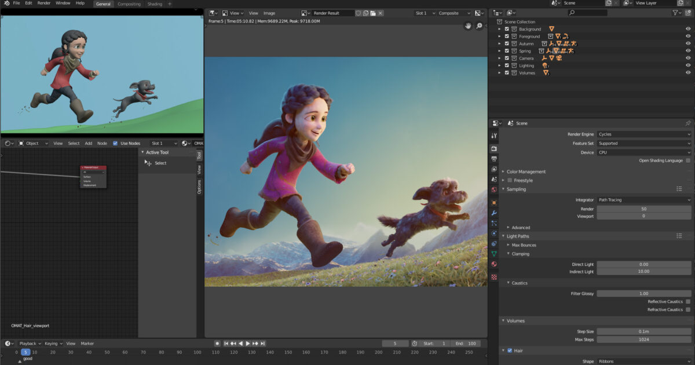
Task: Uncheck the Volumes collection checkbox
Action: [x=507, y=72]
